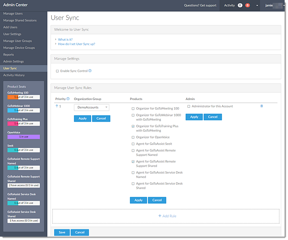Click the OpenVoice 1 in use bar
The image size is (288, 240).
pyautogui.click(x=24, y=137)
